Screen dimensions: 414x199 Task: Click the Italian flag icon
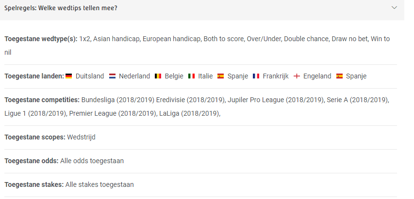191,76
